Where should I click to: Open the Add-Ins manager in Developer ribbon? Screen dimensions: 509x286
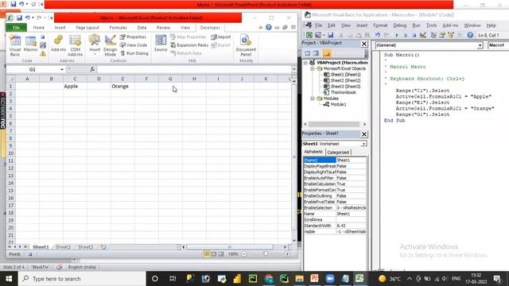tap(58, 44)
